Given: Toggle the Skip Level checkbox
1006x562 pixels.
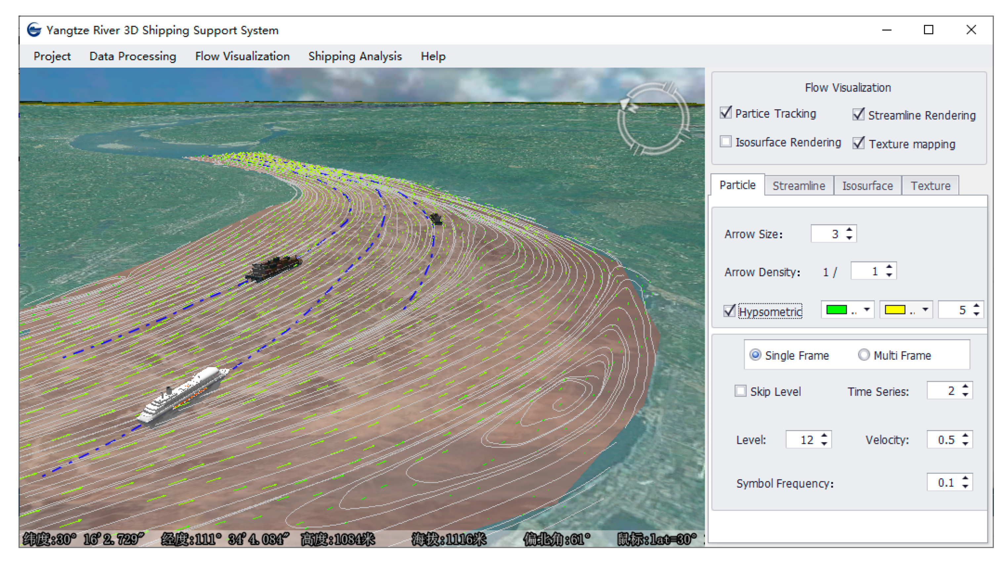Looking at the screenshot, I should pyautogui.click(x=740, y=391).
